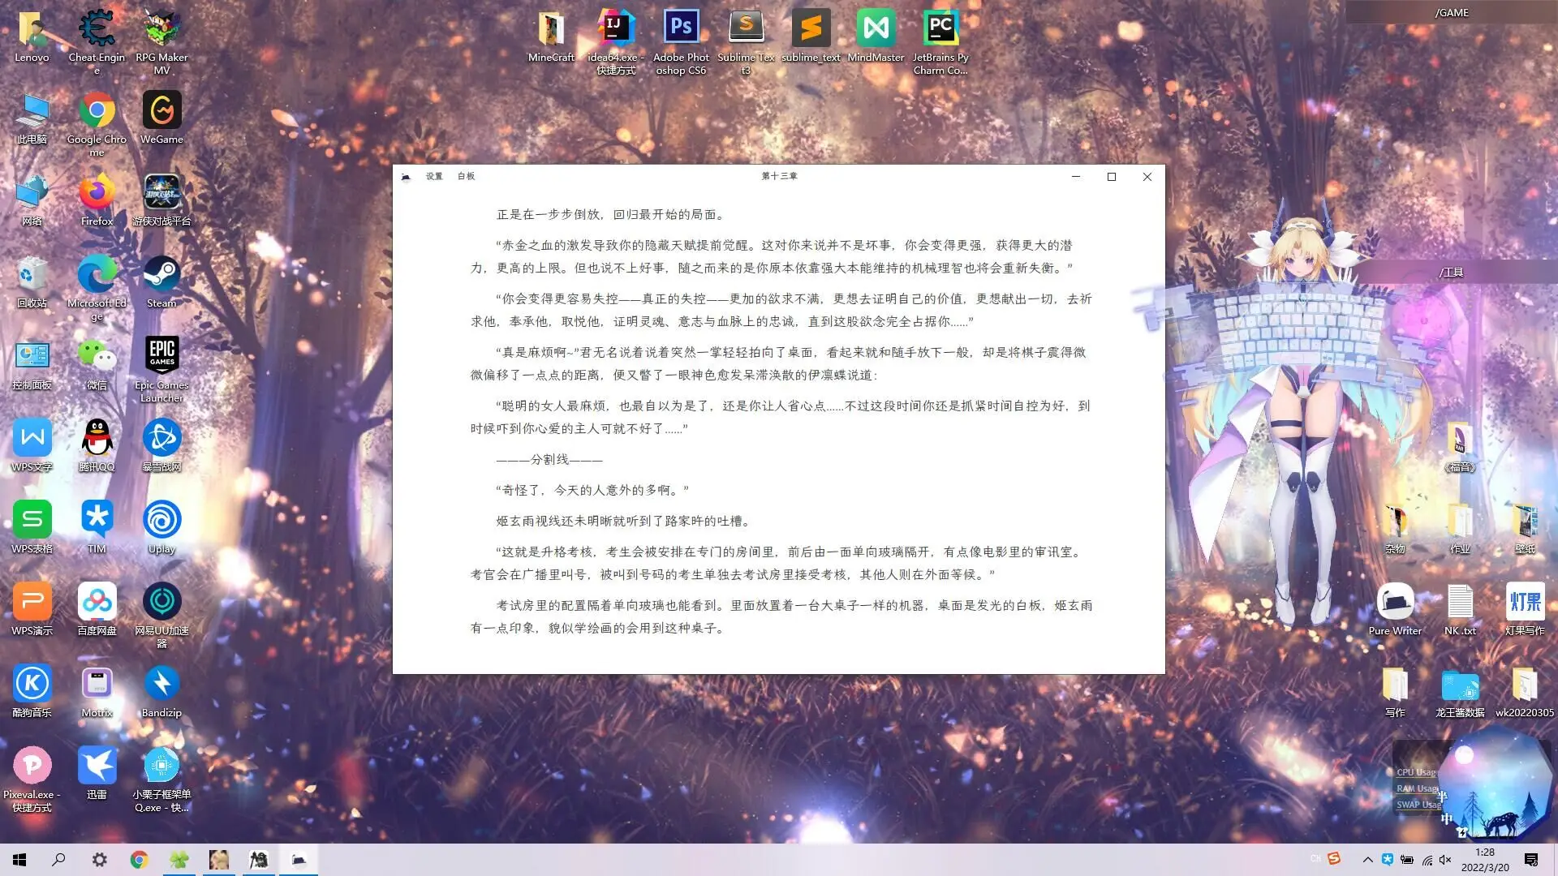Maximize the writer window
Viewport: 1558px width, 876px height.
(1112, 177)
